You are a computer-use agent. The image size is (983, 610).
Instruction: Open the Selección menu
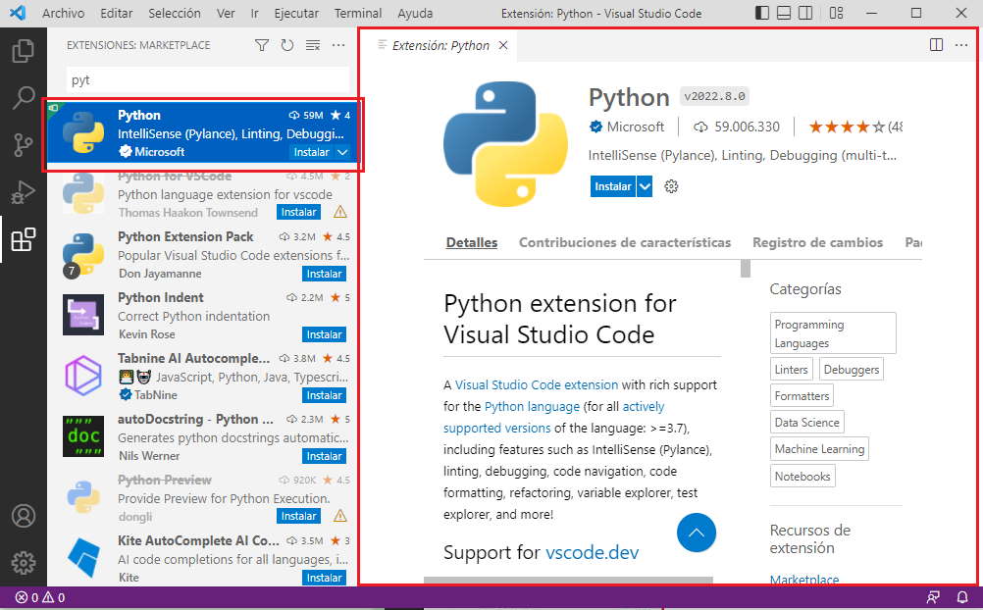175,13
